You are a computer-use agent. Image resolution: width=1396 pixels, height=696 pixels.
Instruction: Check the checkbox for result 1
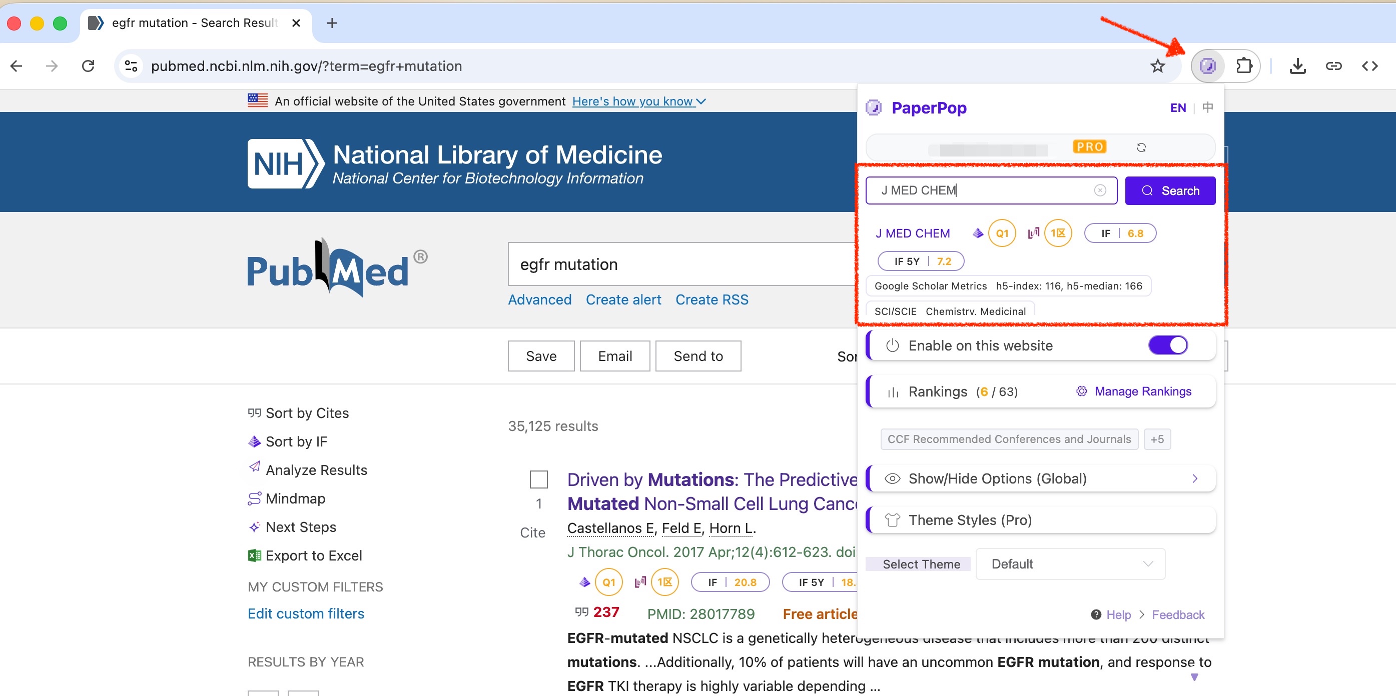(x=538, y=479)
